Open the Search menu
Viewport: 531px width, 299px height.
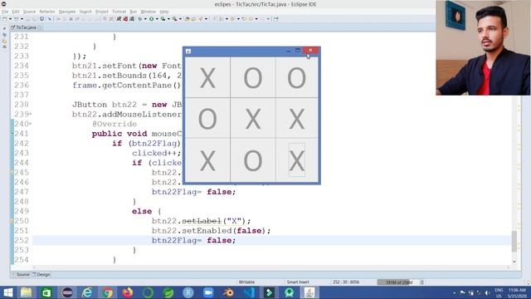85,12
